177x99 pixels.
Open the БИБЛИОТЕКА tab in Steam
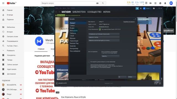(x=79, y=12)
